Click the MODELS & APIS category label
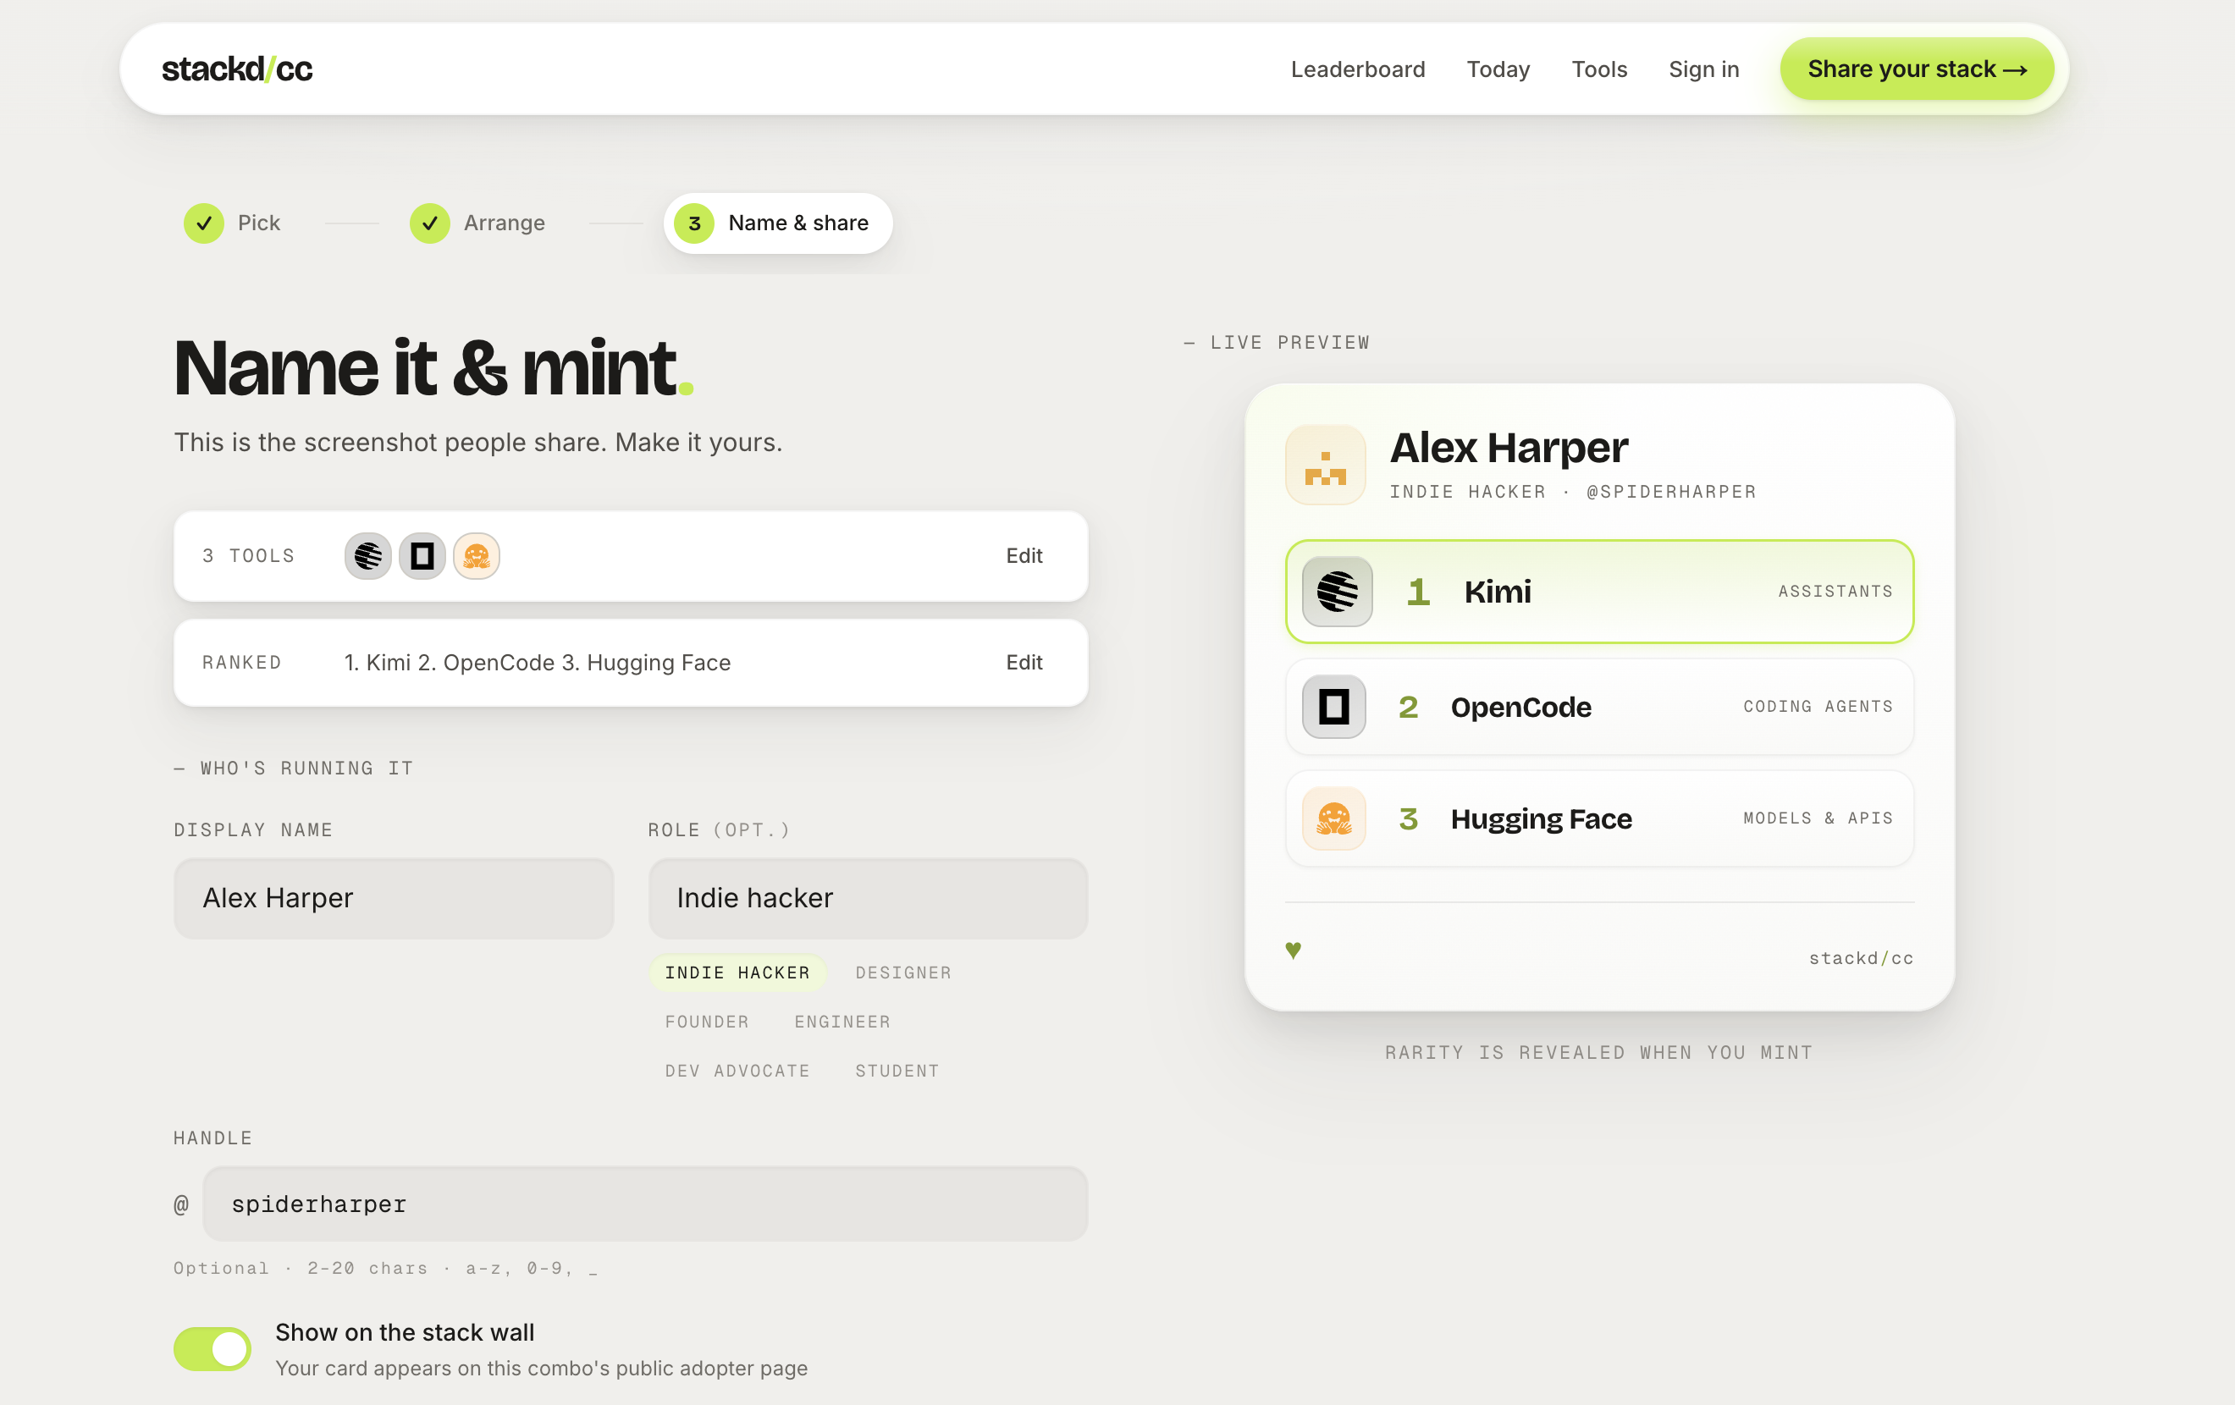 pos(1817,818)
